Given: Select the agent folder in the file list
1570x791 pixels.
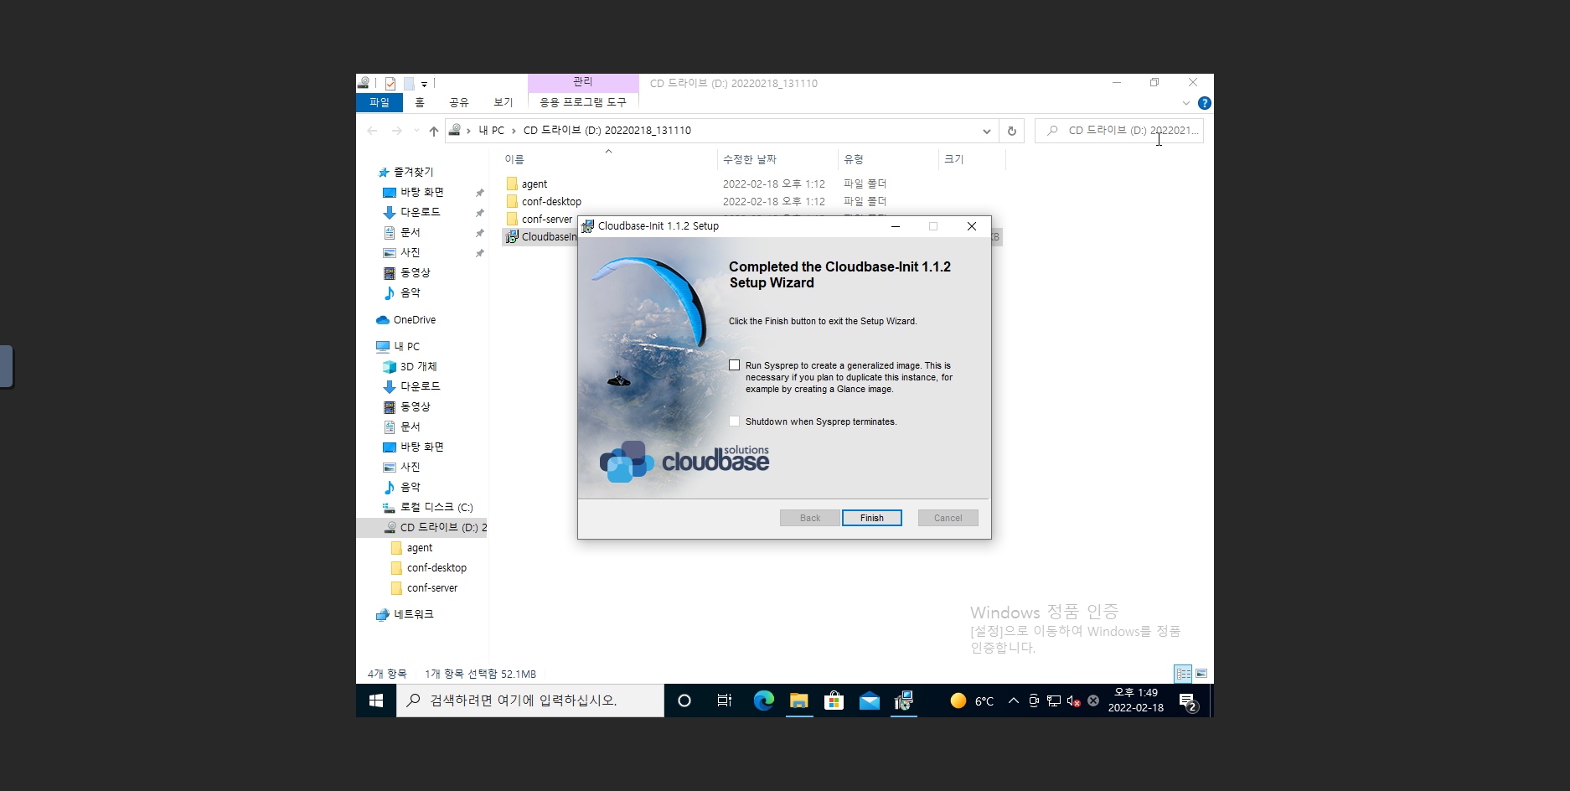Looking at the screenshot, I should 535,184.
